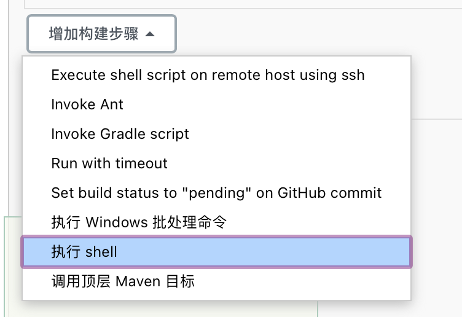The height and width of the screenshot is (317, 462).
Task: Click the 增加构建步骤 dropdown button
Action: 101,34
